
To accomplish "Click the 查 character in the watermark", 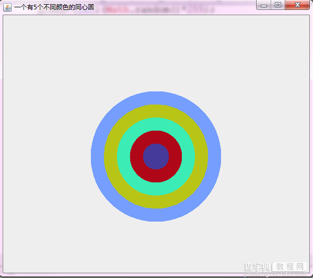I will point(248,267).
